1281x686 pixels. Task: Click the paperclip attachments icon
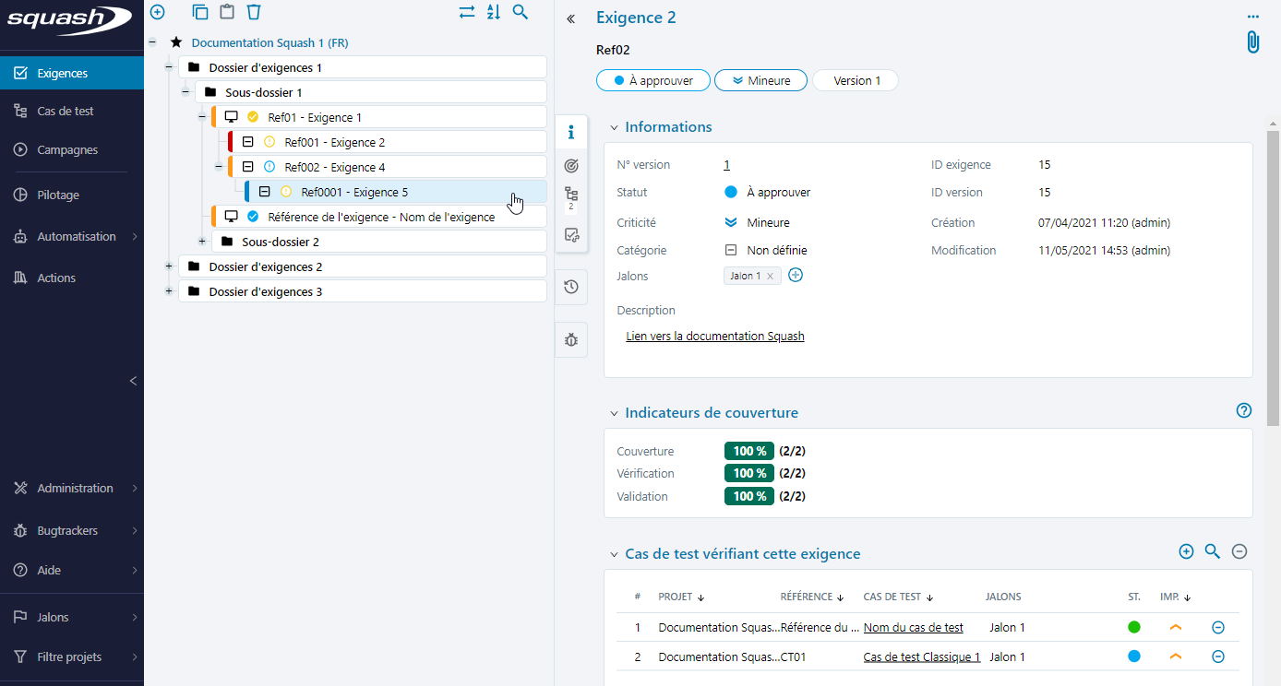[x=1252, y=42]
